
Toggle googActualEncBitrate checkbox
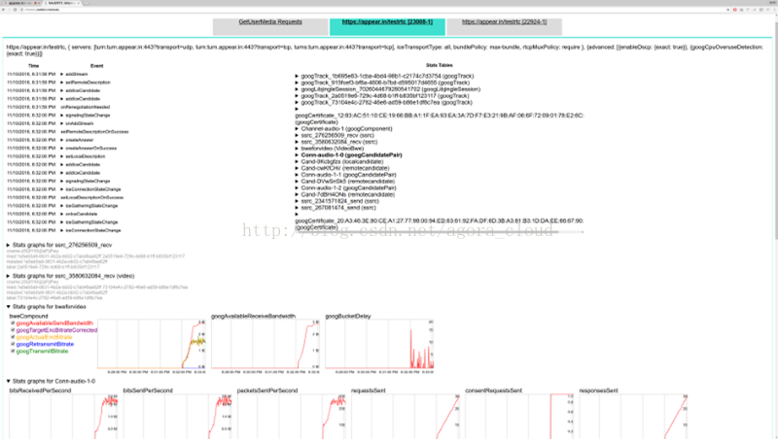click(13, 337)
